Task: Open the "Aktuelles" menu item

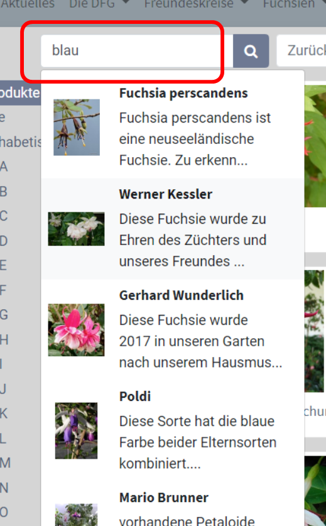Action: 28,4
